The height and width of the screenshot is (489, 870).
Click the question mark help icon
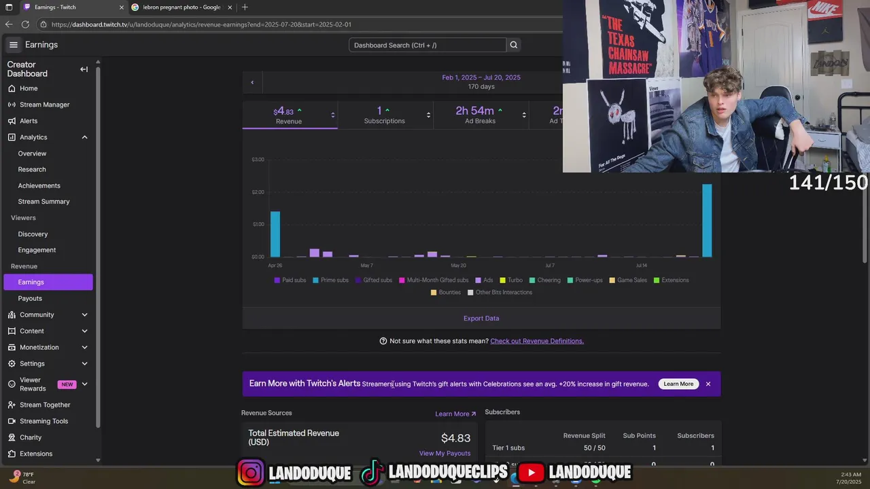click(383, 341)
